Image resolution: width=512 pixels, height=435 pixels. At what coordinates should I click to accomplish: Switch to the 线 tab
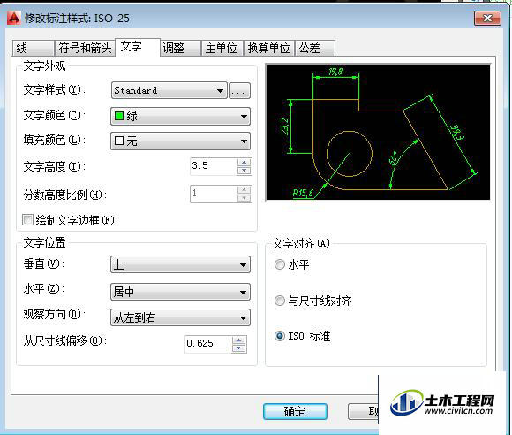[33, 48]
